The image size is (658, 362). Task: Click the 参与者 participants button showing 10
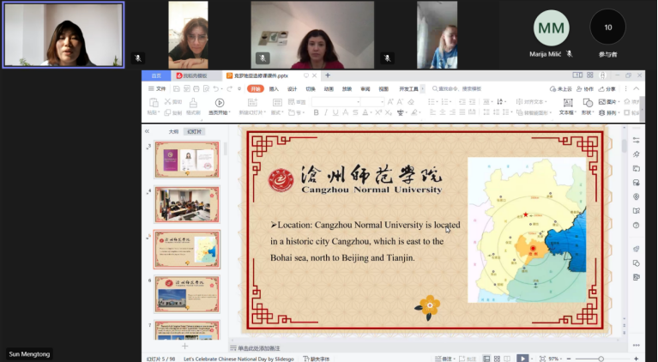[x=608, y=33]
